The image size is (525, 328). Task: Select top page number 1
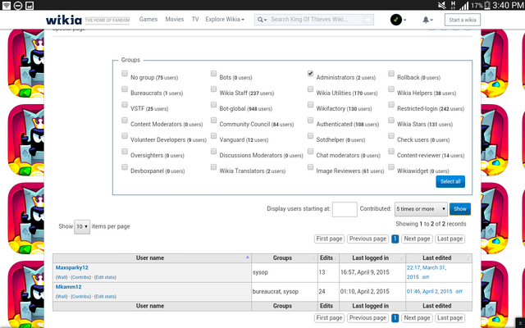395,239
